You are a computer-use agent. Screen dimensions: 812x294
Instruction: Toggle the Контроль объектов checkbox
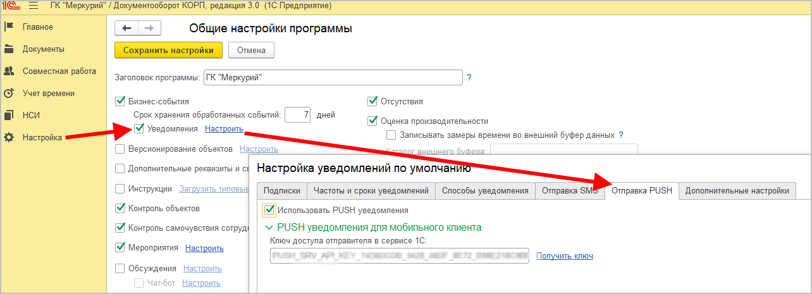(120, 208)
